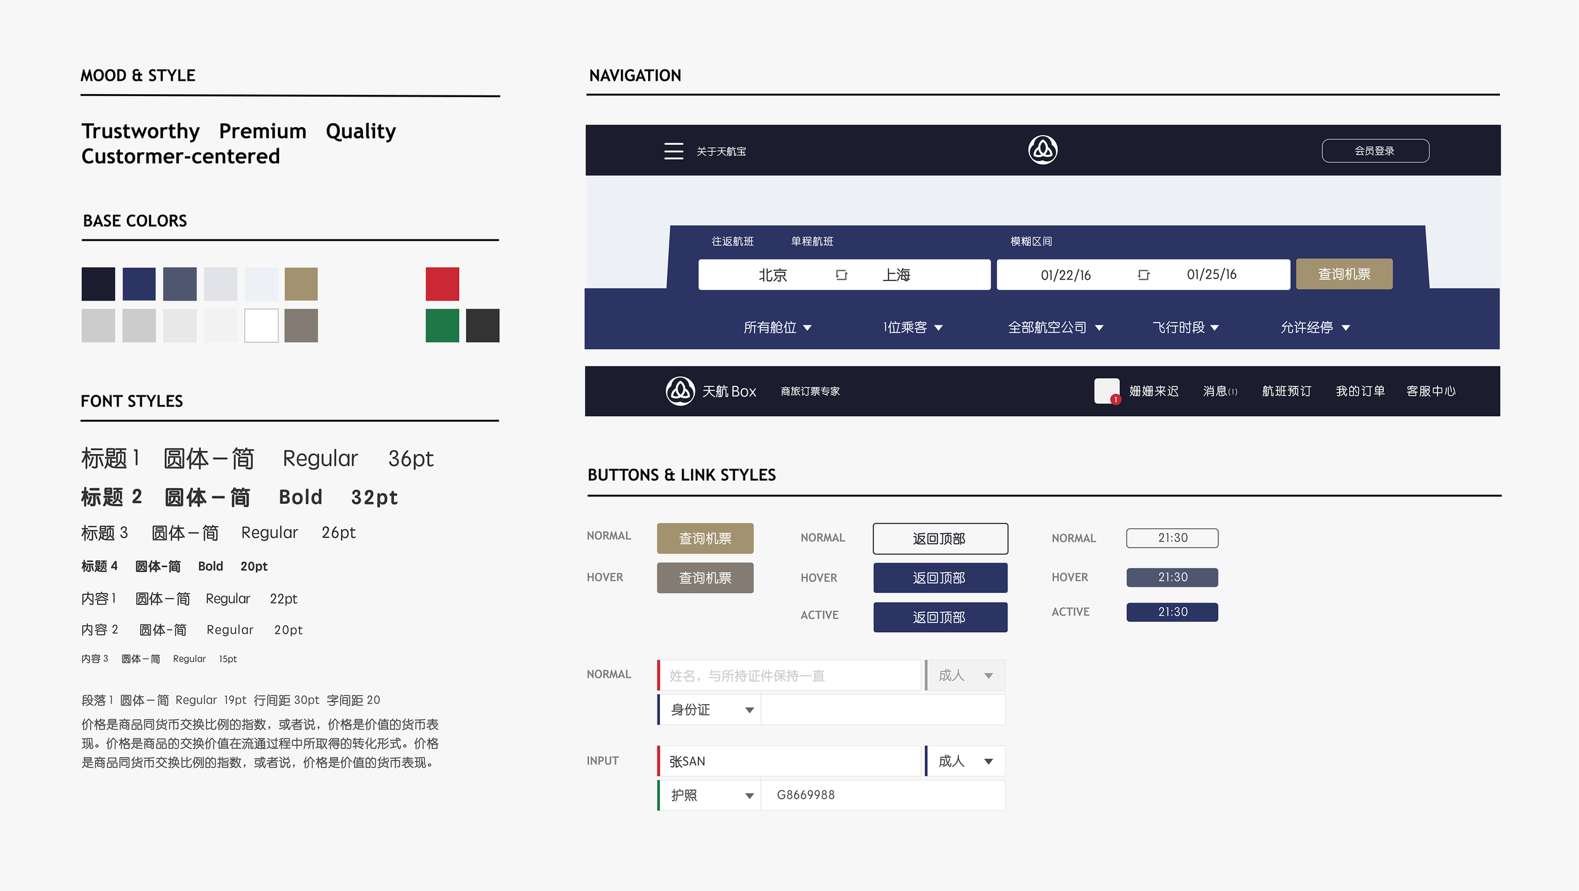Click 消息 messages notification item
The height and width of the screenshot is (891, 1579).
1220,391
